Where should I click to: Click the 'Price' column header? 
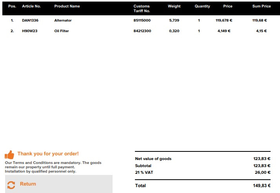pos(228,6)
